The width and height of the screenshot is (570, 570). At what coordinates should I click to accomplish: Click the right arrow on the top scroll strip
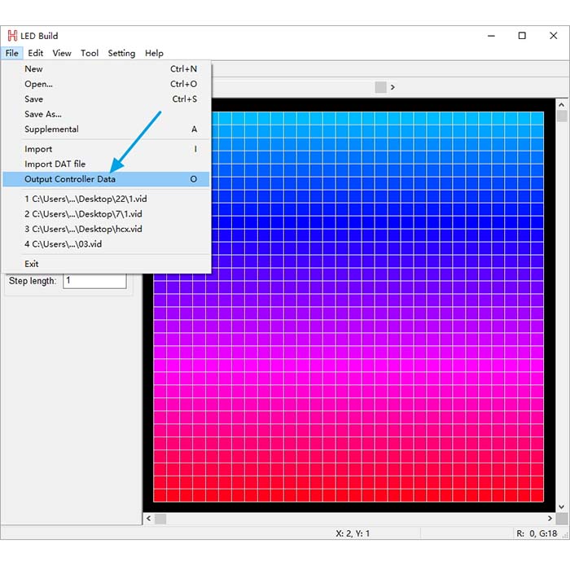click(x=392, y=87)
